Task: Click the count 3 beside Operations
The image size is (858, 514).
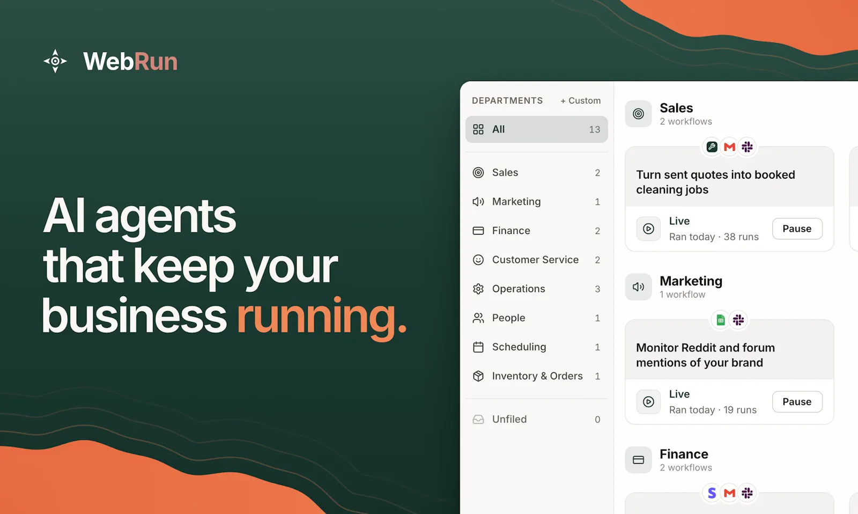Action: coord(597,289)
